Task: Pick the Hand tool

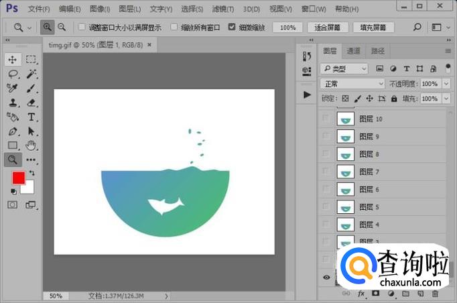Action: pos(31,145)
